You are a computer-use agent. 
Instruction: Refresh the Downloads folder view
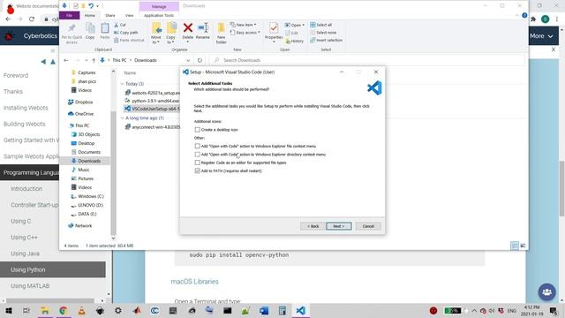[x=200, y=60]
